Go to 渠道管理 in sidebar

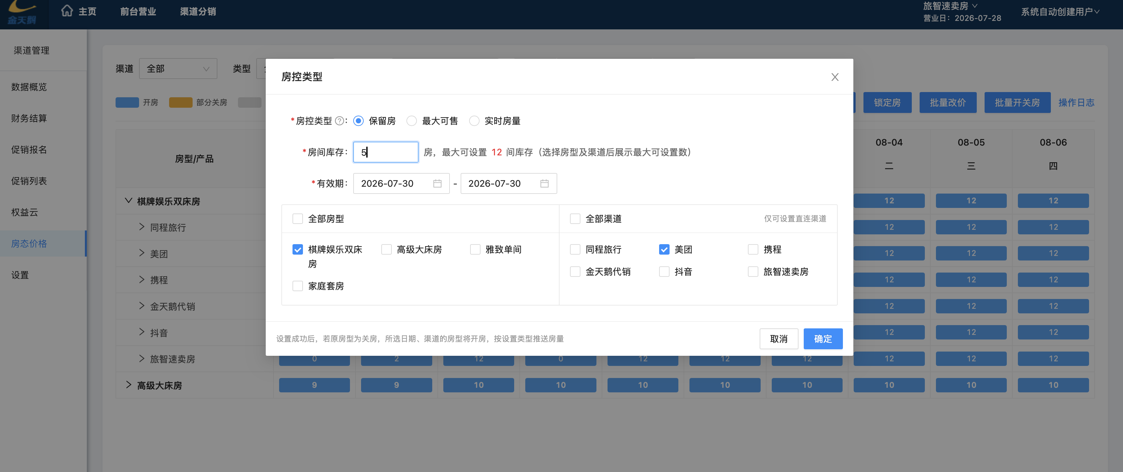click(31, 51)
